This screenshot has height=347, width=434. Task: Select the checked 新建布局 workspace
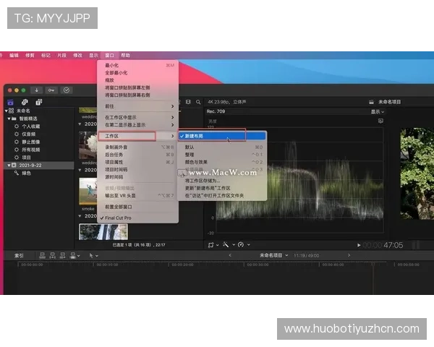(x=222, y=136)
